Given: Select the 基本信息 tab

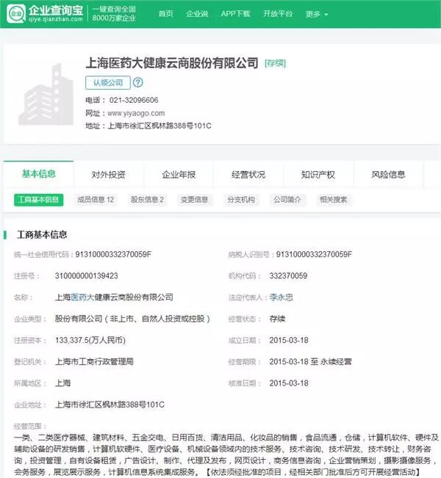Looking at the screenshot, I should [x=38, y=174].
